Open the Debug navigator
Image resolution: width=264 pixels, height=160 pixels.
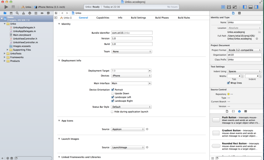coord(36,13)
